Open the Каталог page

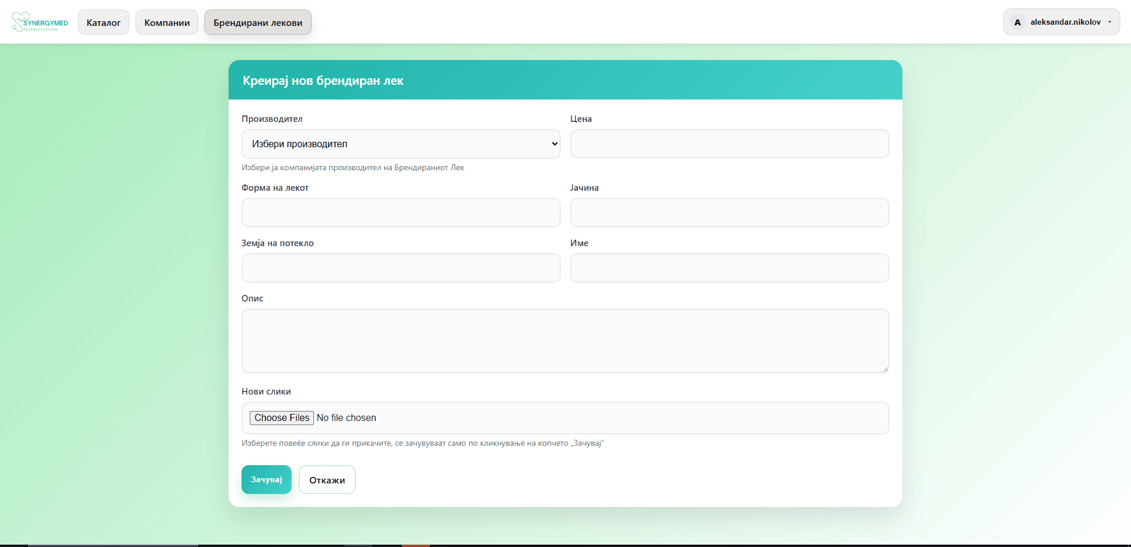click(x=104, y=22)
